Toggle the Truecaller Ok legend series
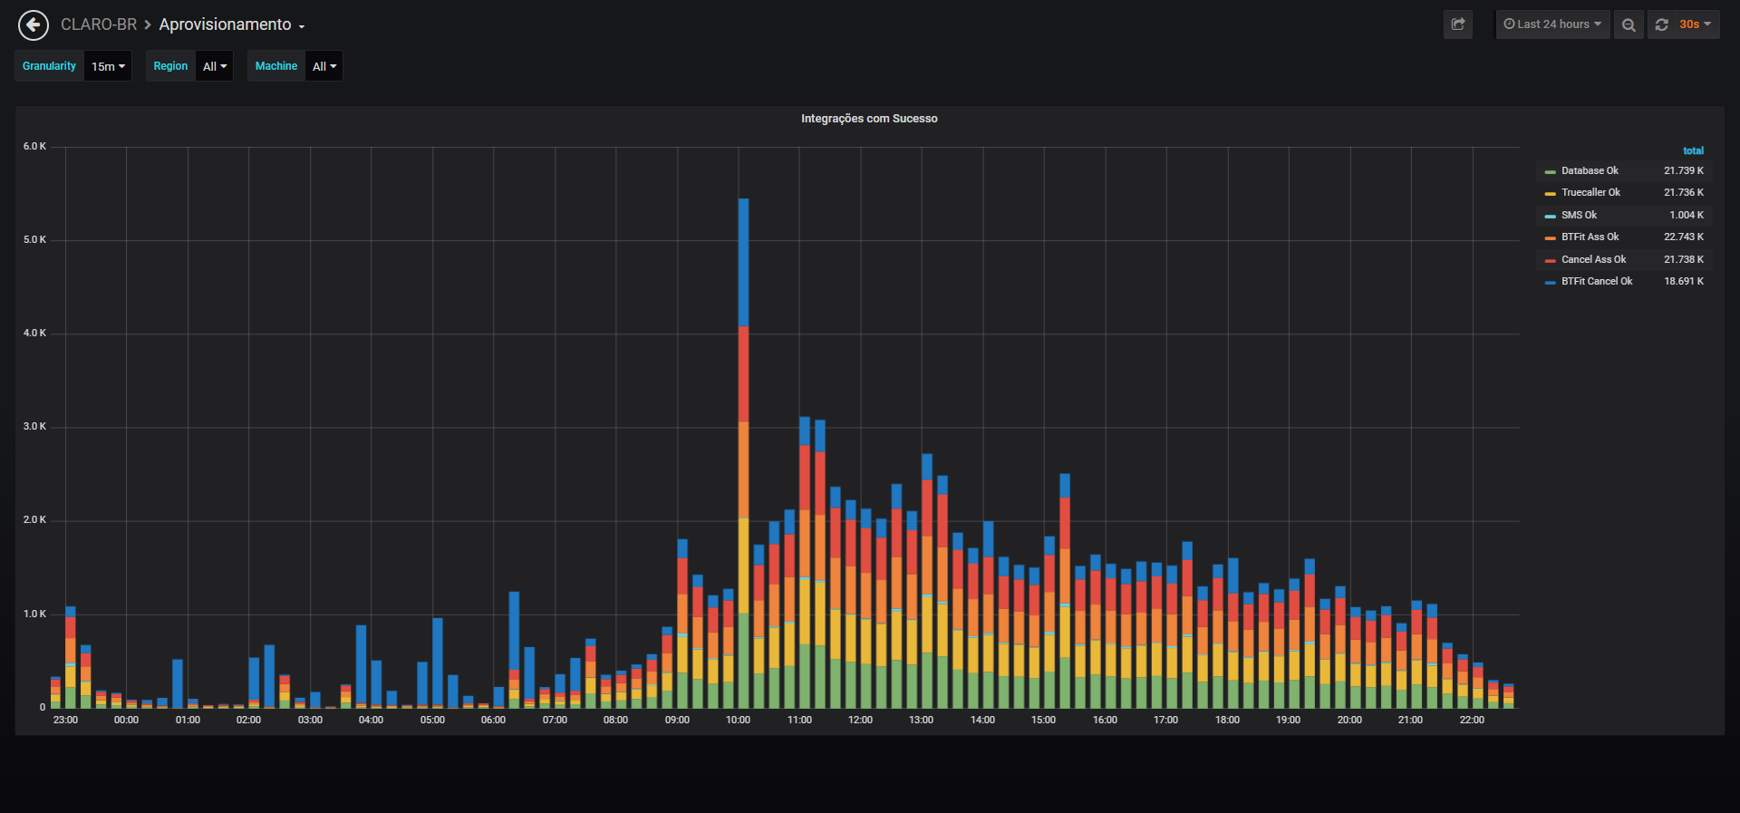1740x813 pixels. pos(1590,192)
